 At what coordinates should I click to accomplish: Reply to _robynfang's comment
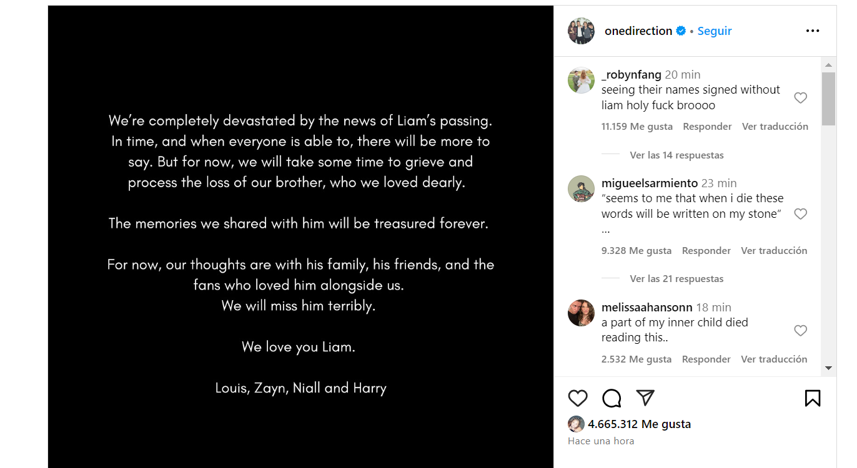click(707, 127)
